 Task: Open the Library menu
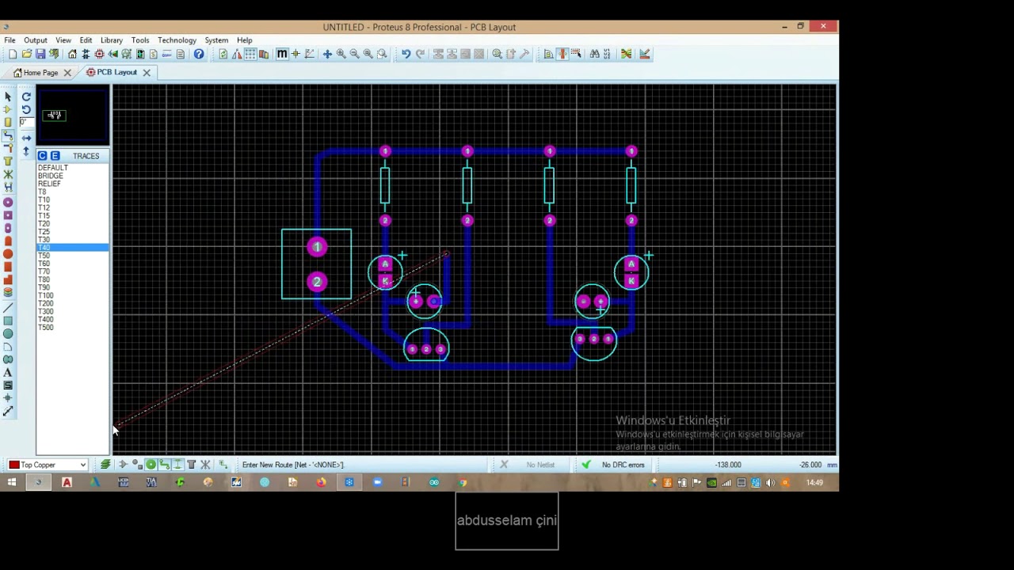click(112, 40)
